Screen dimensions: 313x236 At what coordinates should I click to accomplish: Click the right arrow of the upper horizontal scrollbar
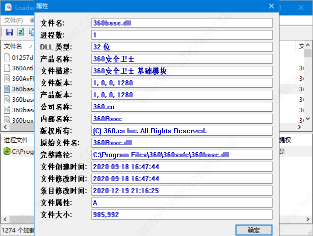tap(299, 127)
